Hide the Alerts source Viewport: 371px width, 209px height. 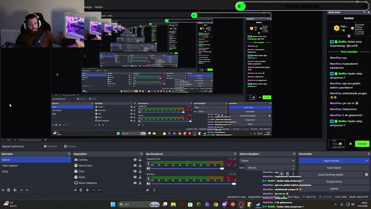pyautogui.click(x=135, y=177)
